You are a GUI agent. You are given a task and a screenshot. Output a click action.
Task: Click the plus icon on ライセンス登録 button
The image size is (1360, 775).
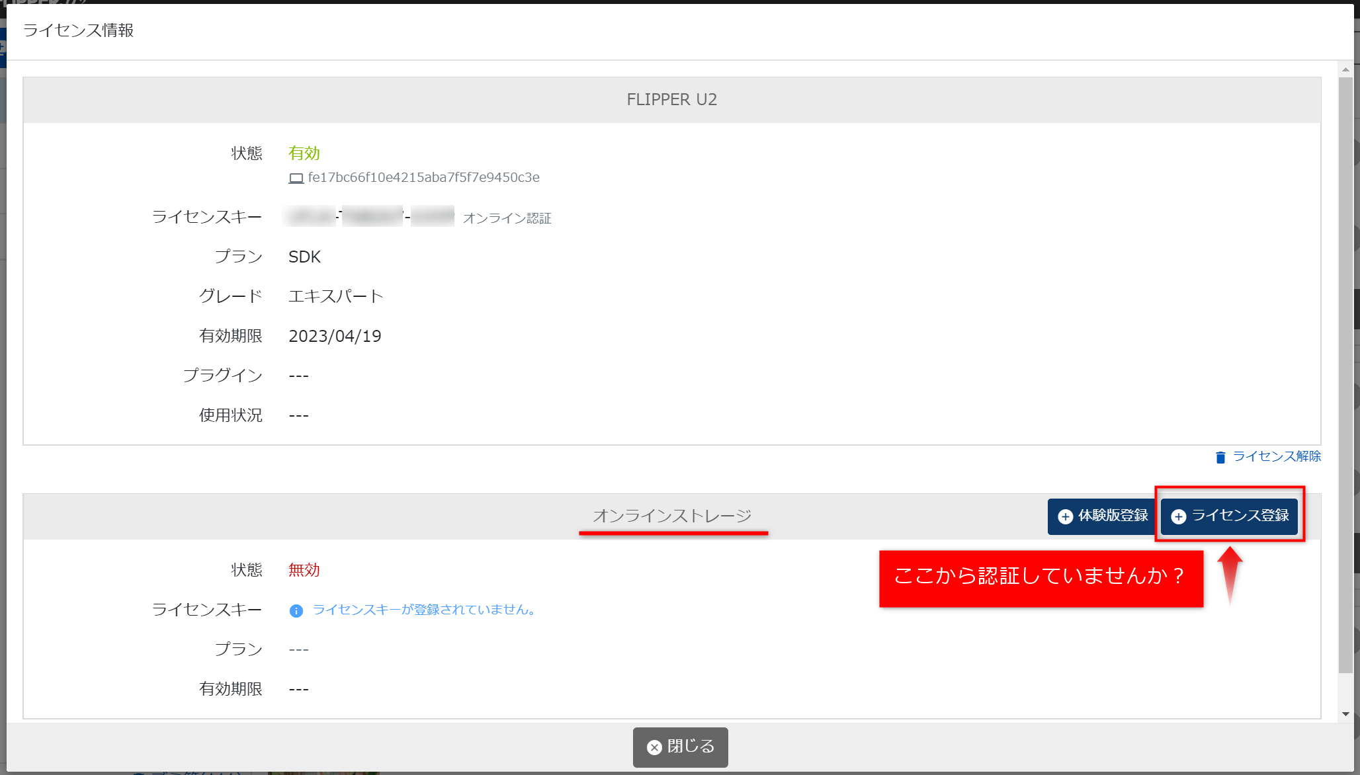[1178, 516]
